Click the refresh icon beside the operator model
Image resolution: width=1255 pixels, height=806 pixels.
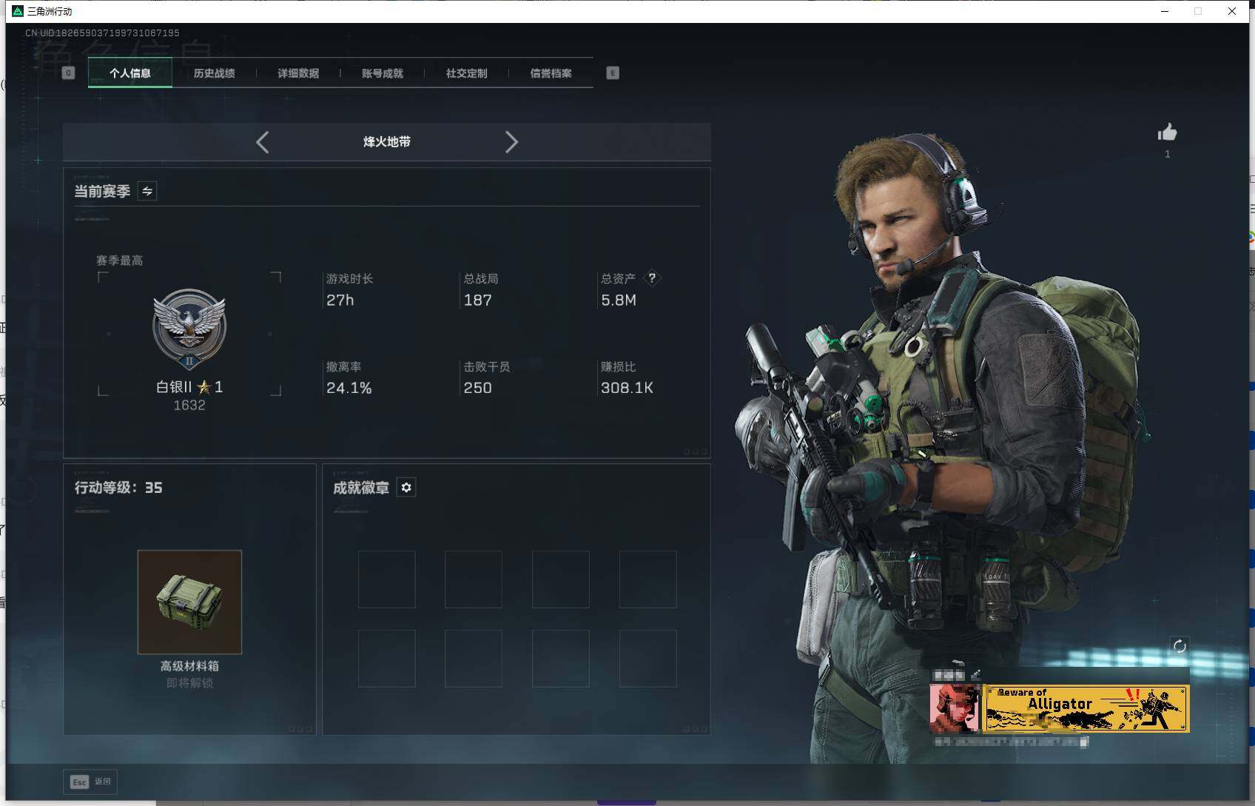tap(1180, 646)
